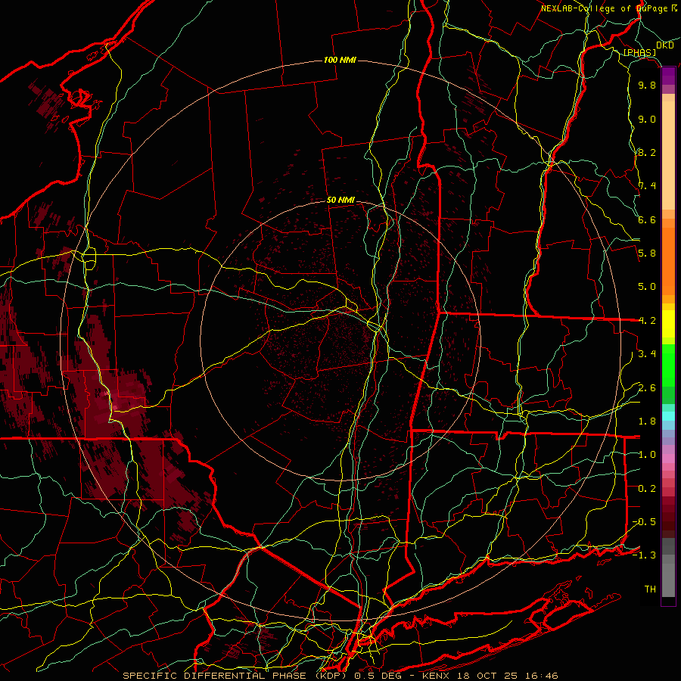Click the -0.5 scale value
Image resolution: width=681 pixels, height=681 pixels.
[x=644, y=522]
